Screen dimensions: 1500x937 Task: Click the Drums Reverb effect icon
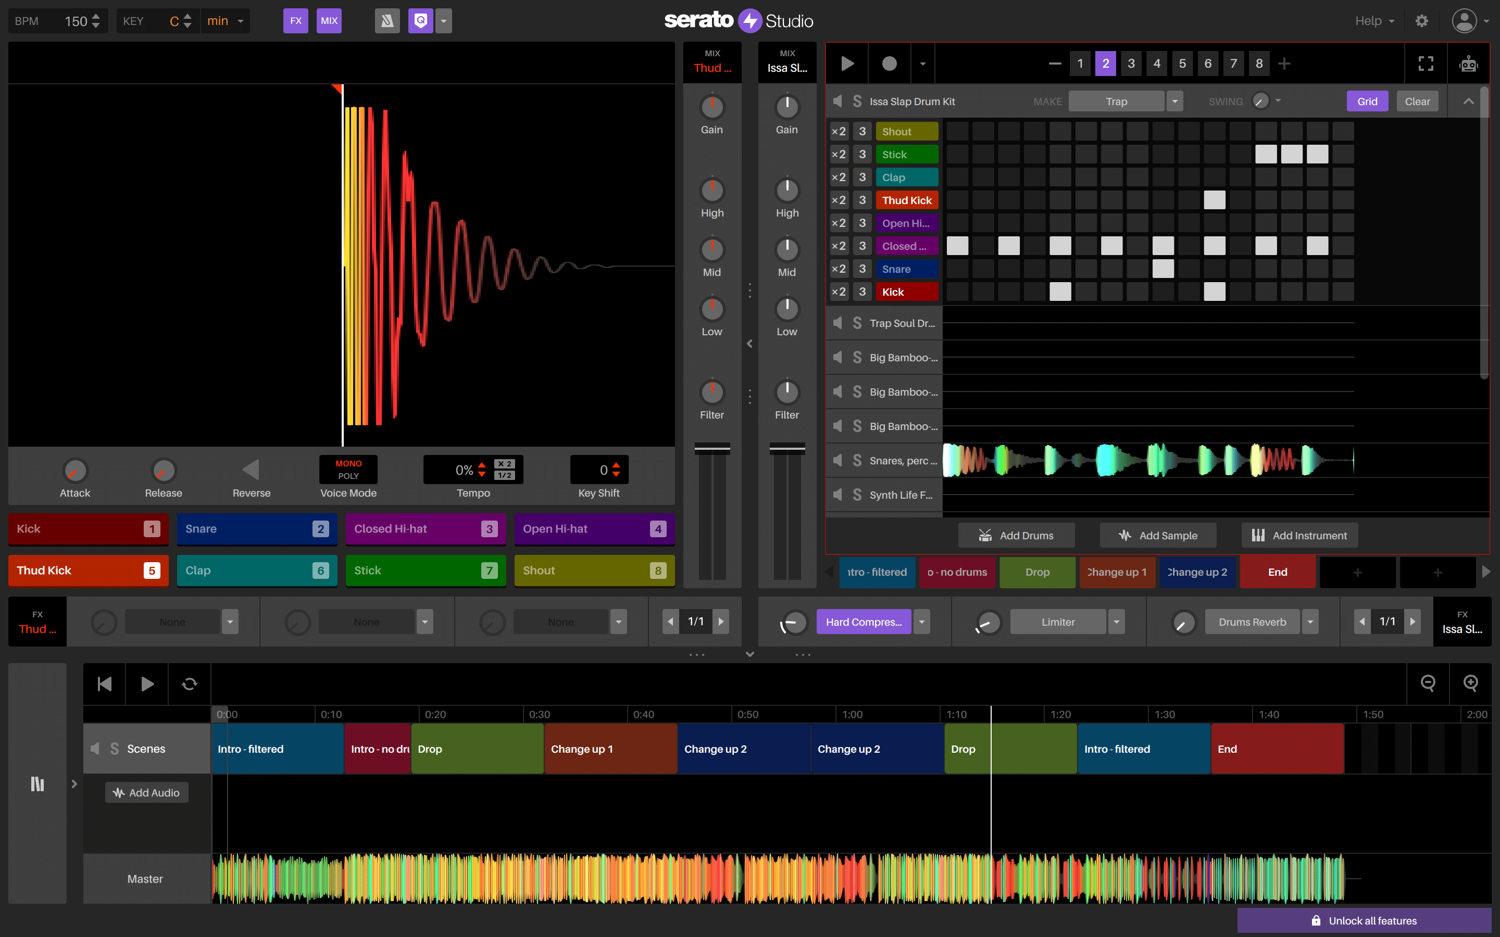(1179, 621)
